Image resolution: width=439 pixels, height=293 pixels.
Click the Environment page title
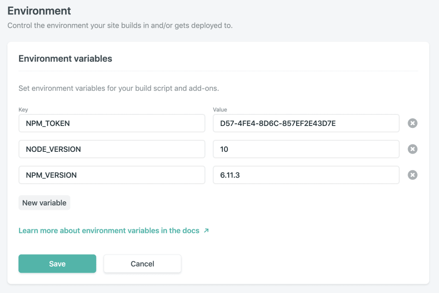click(39, 11)
